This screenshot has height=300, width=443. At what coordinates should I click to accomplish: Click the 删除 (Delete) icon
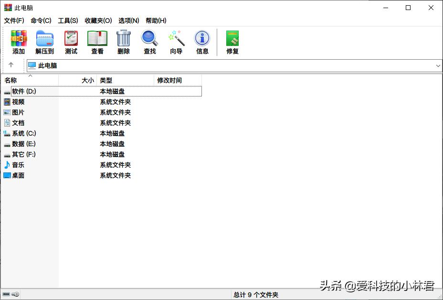(x=123, y=42)
